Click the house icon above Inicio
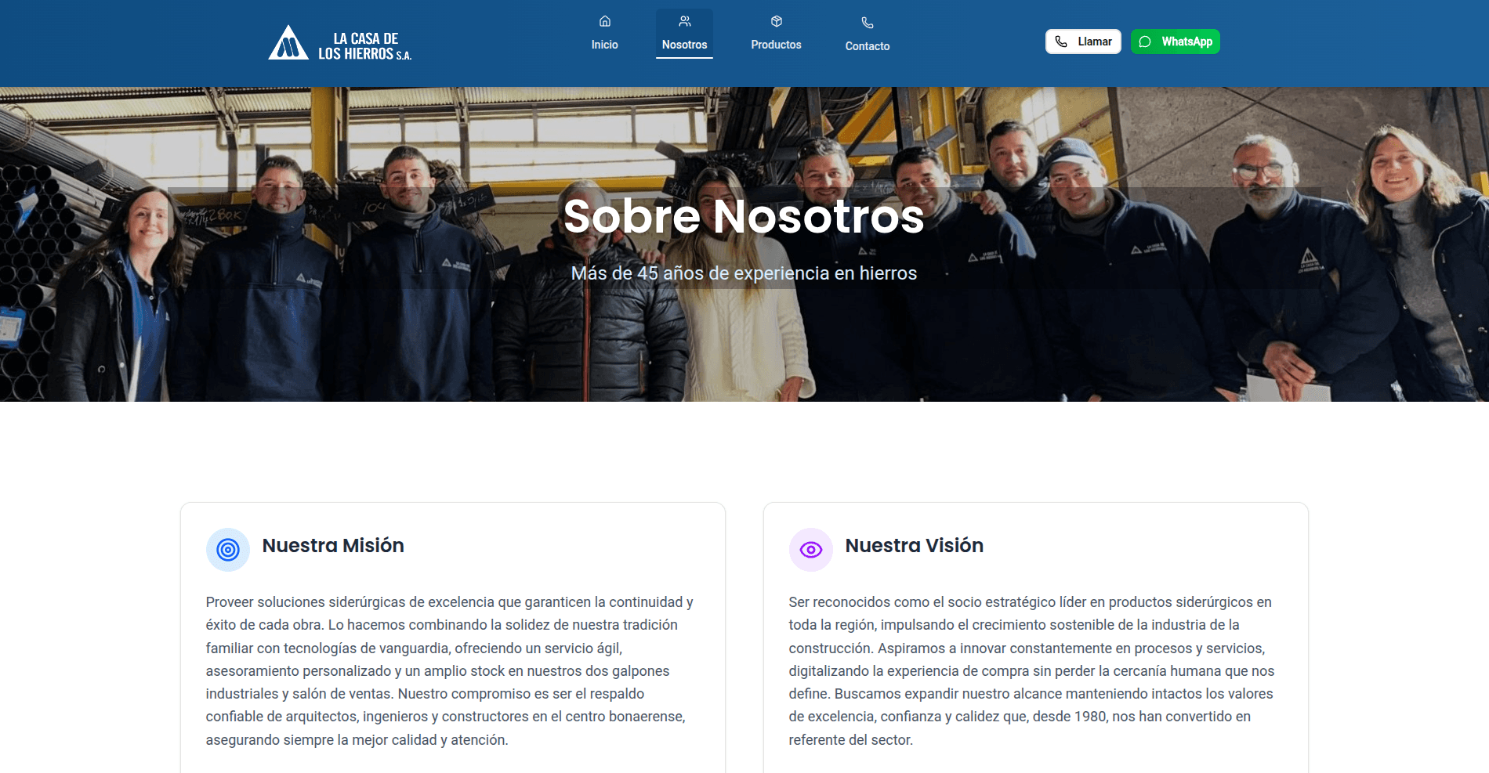The image size is (1489, 773). (605, 21)
